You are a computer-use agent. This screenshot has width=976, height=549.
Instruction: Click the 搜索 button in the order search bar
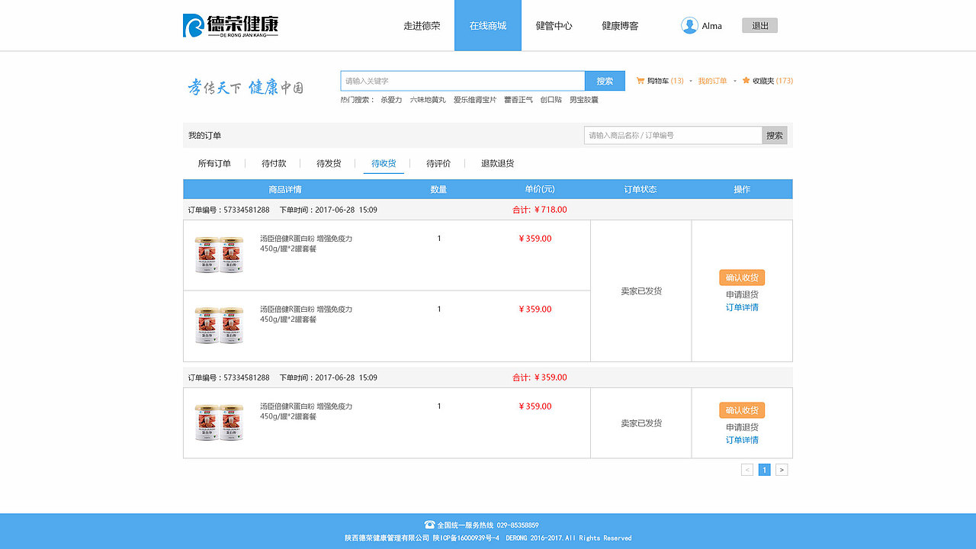(x=774, y=135)
